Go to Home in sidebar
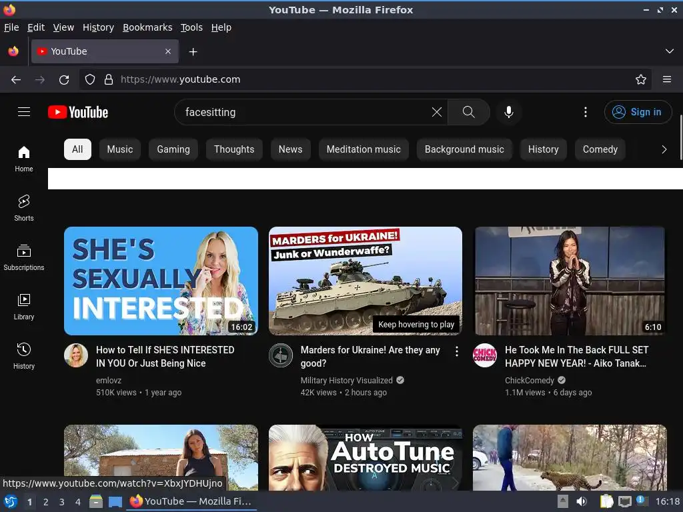 click(x=24, y=159)
